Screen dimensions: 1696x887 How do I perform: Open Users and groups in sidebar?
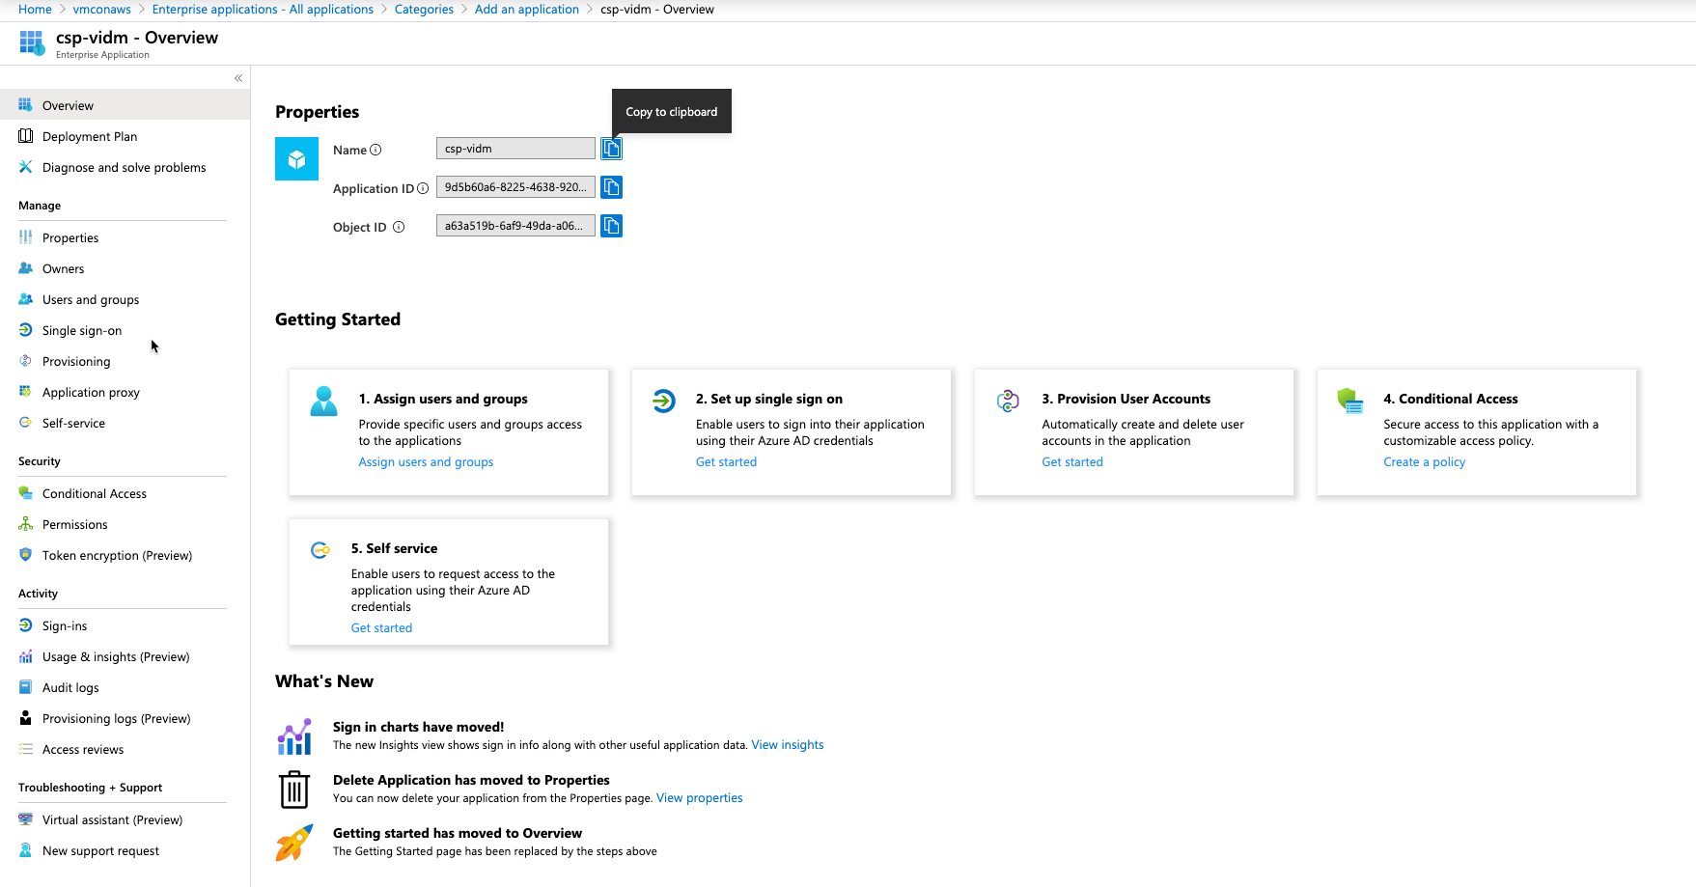click(91, 299)
